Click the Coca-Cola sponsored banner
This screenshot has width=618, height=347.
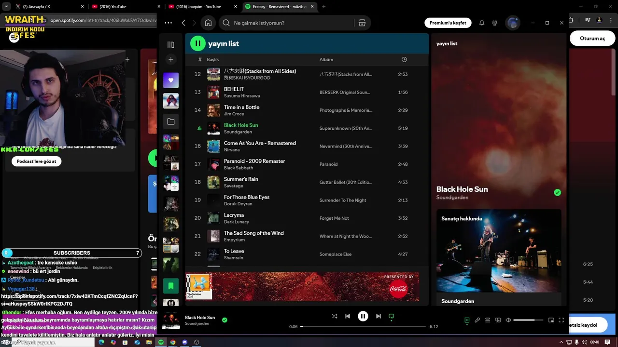coord(303,286)
